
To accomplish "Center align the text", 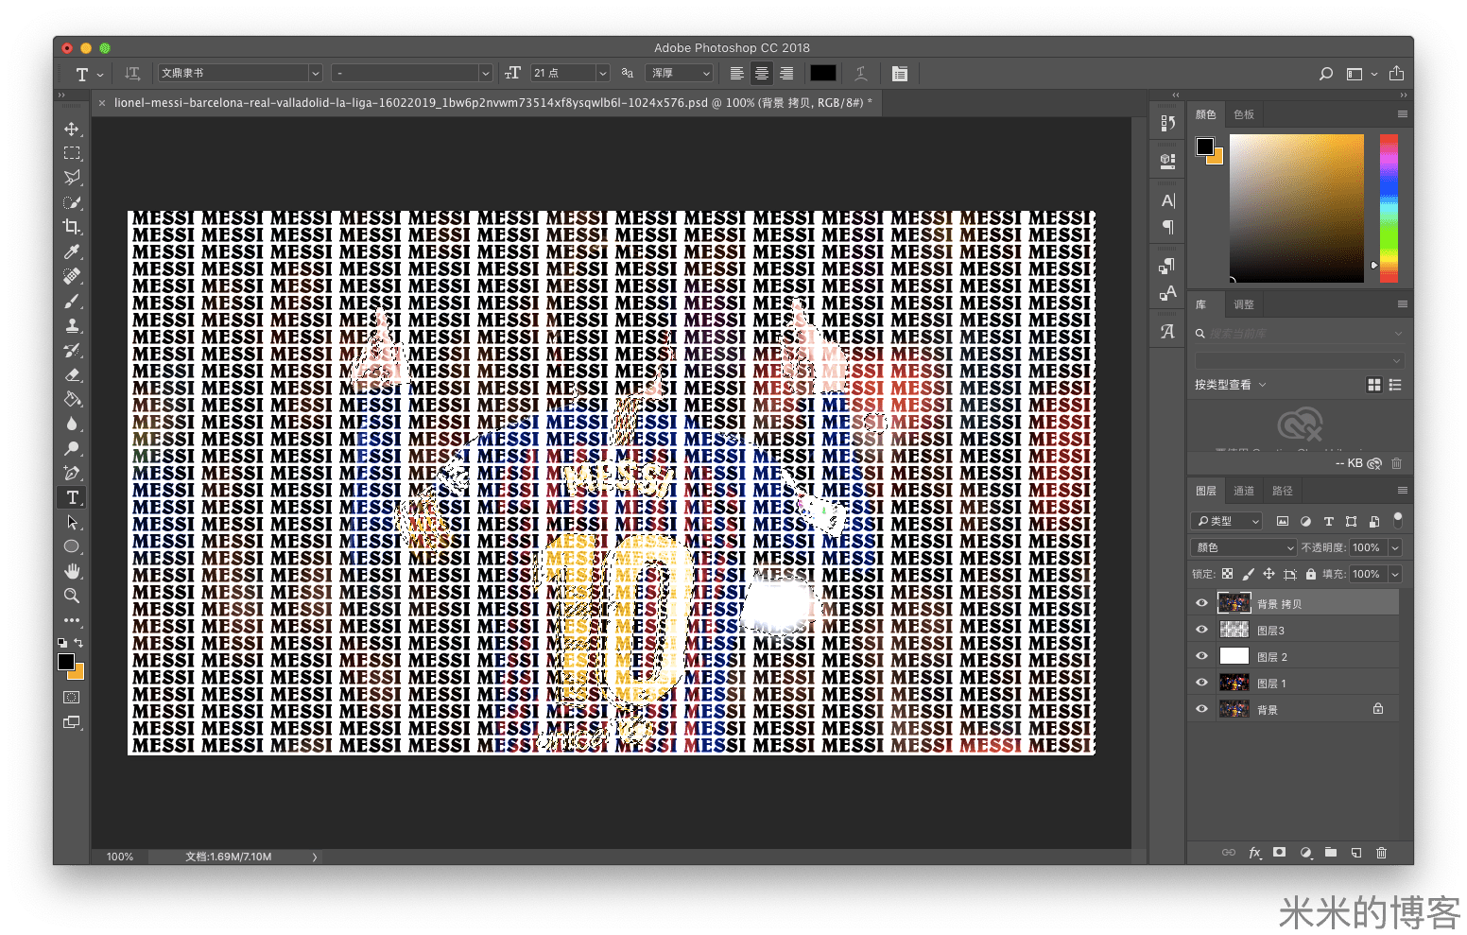I will pos(761,73).
